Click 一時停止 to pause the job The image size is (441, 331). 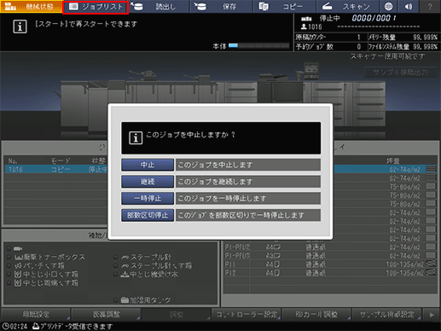148,199
